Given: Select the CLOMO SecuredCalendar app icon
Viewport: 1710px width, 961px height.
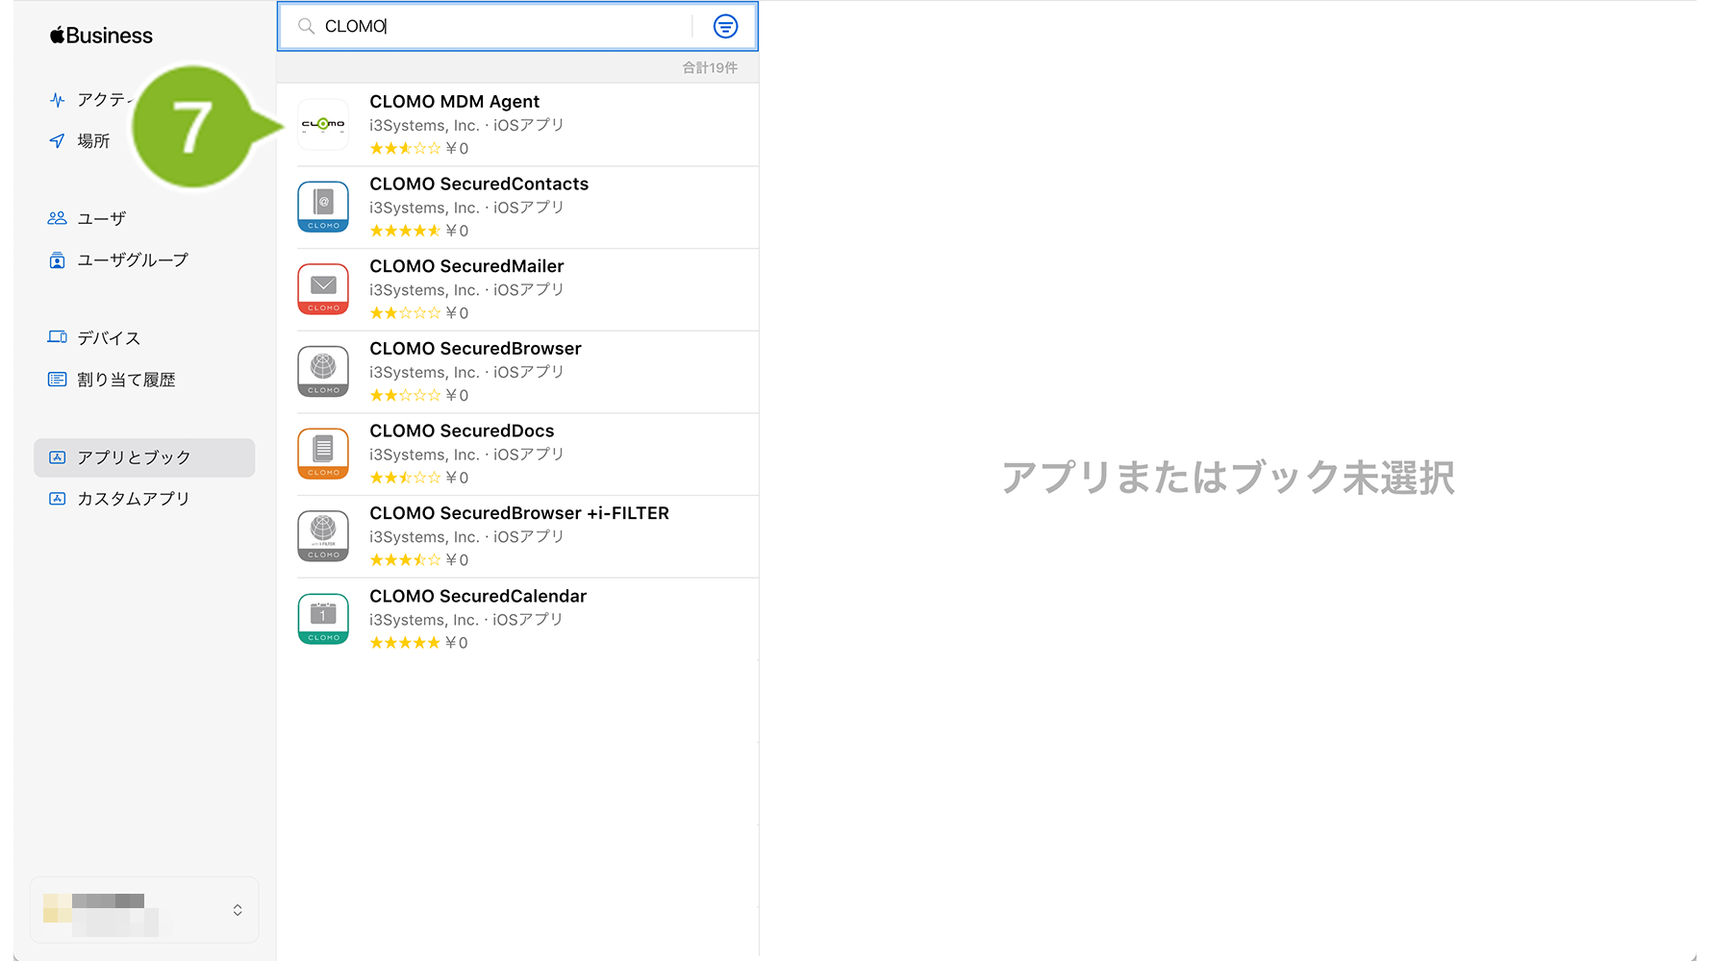Looking at the screenshot, I should tap(323, 619).
